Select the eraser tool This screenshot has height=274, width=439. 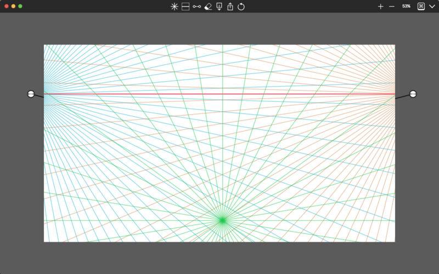click(x=208, y=7)
